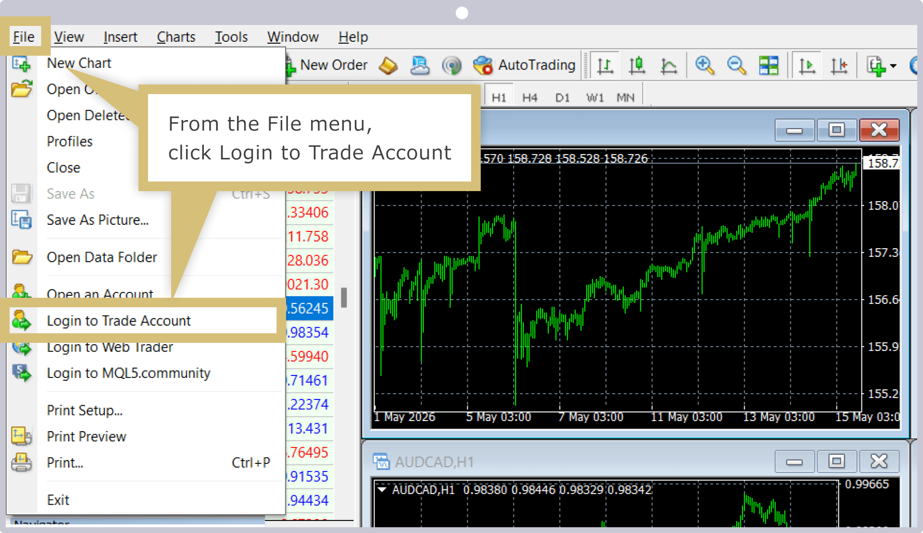This screenshot has height=533, width=923.
Task: Select the Candlesticks chart icon
Action: pos(637,65)
